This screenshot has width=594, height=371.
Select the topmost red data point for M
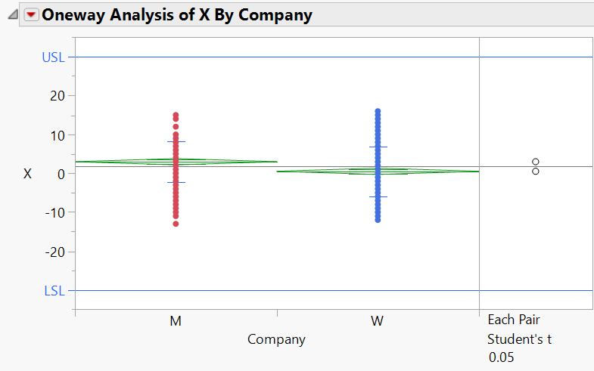click(176, 116)
